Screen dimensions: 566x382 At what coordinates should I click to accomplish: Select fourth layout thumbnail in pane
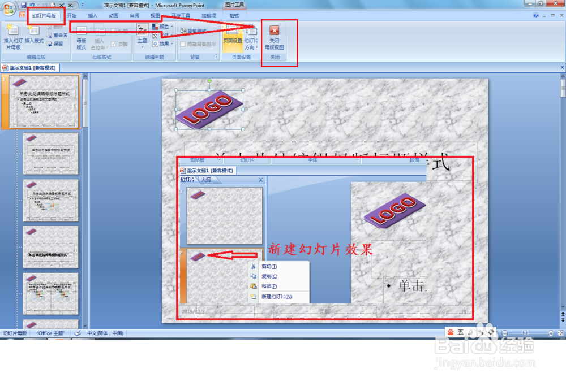[x=50, y=247]
